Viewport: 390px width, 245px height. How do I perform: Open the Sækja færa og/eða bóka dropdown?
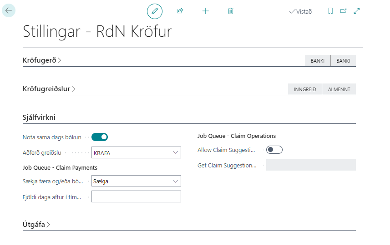(136, 181)
